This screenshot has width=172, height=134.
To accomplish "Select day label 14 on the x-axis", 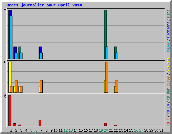I will [76, 130].
